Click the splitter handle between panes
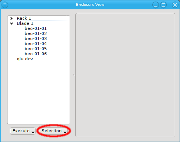180x142 pixels. [74, 75]
